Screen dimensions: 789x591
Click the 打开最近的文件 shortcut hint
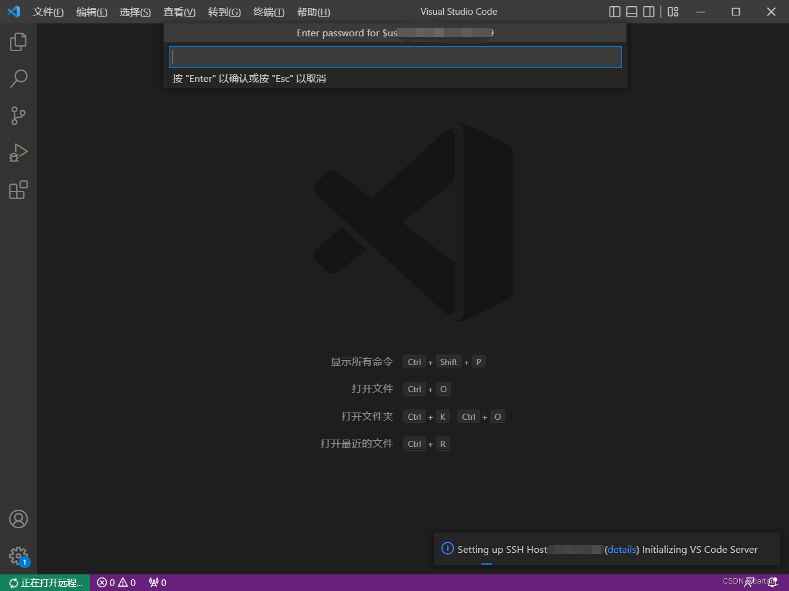pos(357,444)
